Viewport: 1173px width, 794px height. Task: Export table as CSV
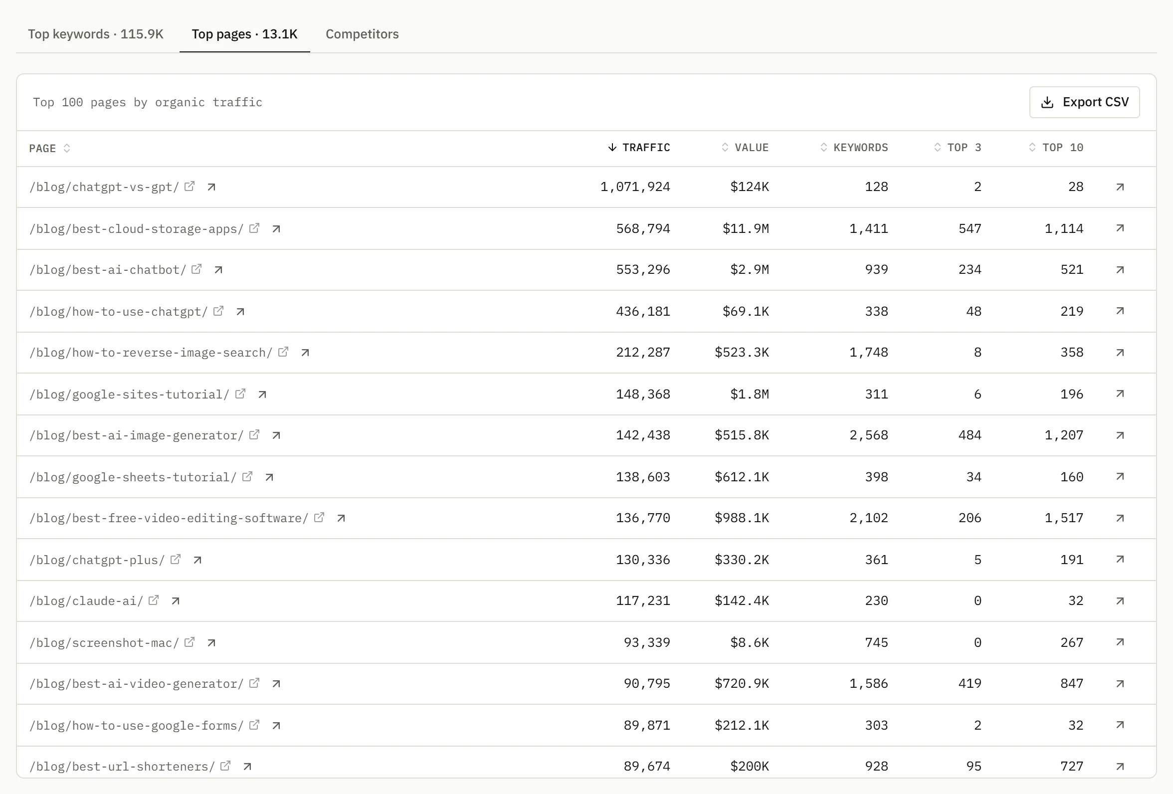click(x=1084, y=102)
